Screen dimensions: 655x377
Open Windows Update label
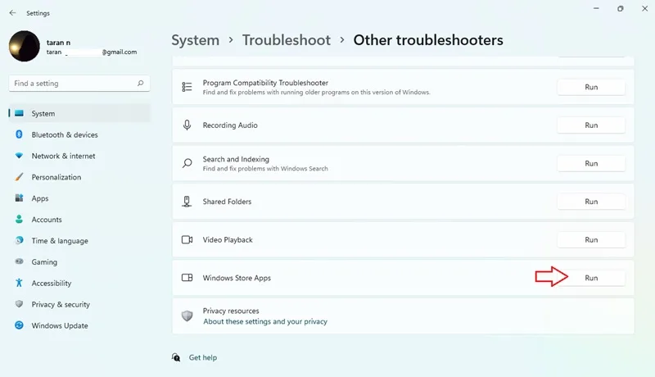tap(60, 325)
